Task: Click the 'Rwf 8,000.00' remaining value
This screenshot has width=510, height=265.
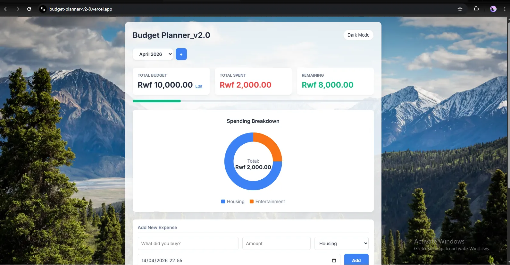Action: 328,85
